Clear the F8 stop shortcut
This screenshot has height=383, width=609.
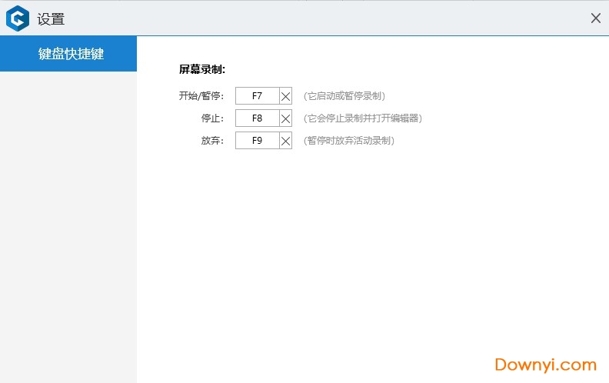coord(285,118)
